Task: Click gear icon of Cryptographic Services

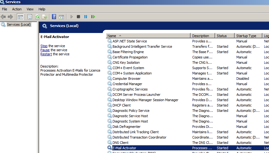Action: [x=109, y=89]
